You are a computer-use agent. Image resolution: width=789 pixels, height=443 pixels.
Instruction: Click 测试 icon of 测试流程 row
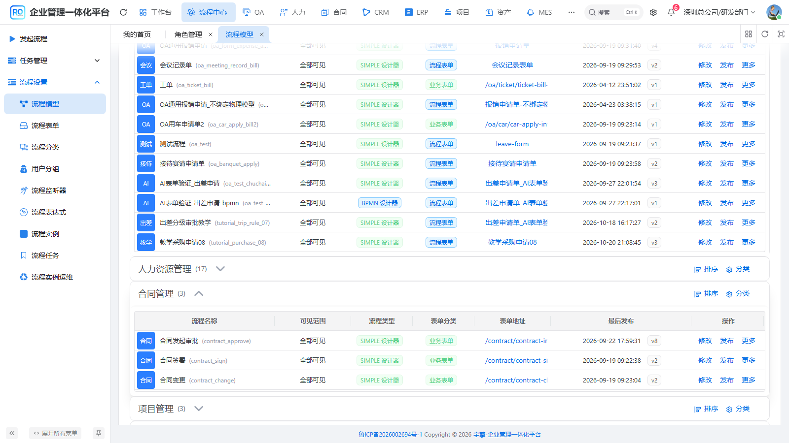coord(146,144)
